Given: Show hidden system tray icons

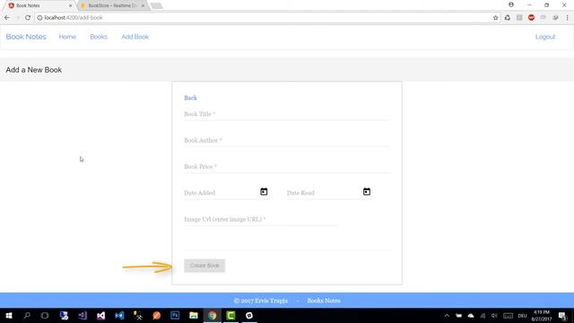Looking at the screenshot, I should pos(447,316).
